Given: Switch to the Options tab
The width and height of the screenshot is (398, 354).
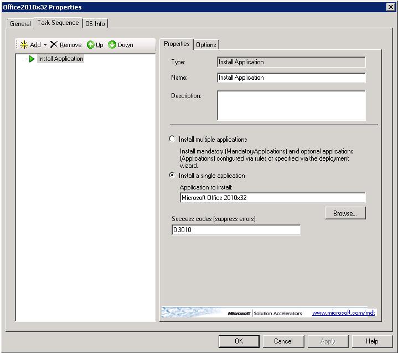Looking at the screenshot, I should pos(206,45).
